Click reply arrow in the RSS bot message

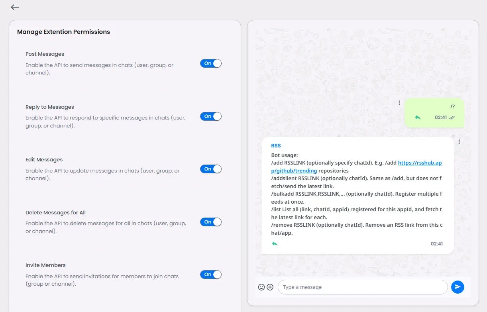(x=275, y=243)
